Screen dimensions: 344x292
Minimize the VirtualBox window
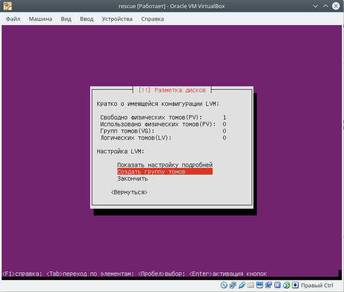315,6
